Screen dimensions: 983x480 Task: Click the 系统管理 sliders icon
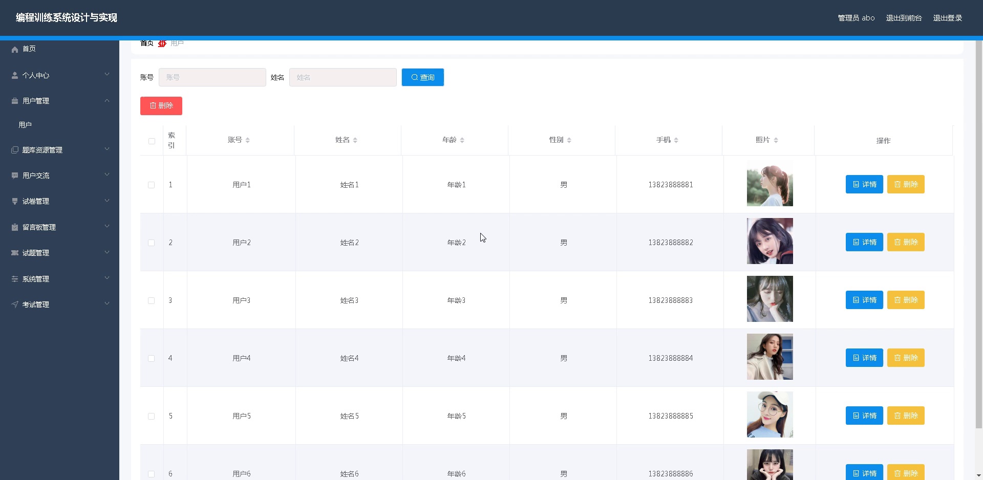point(15,279)
